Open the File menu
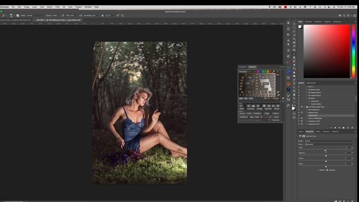Screen dimensions: 359x202 (13, 7)
